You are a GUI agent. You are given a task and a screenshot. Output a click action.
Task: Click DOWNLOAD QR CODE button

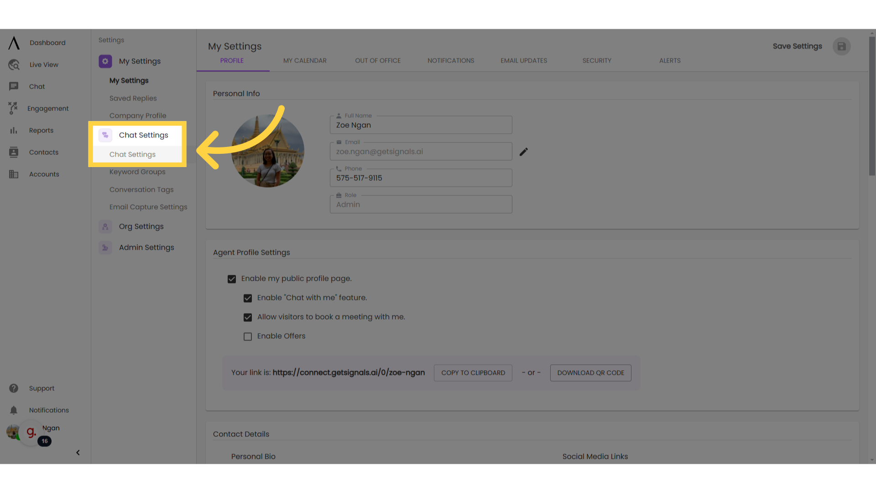coord(590,372)
